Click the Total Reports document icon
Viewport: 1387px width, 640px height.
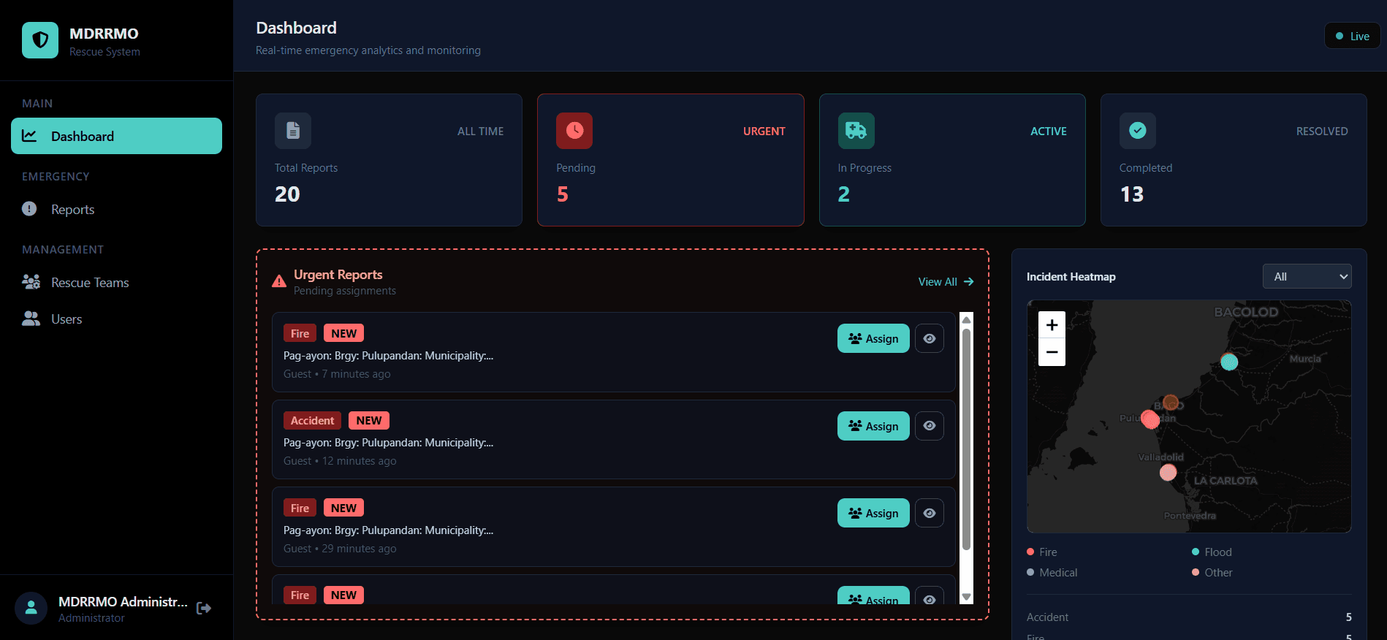293,131
